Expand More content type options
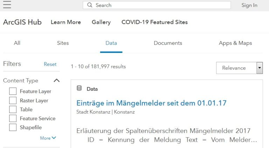Screen dimensions: 269x148 coord(48,138)
